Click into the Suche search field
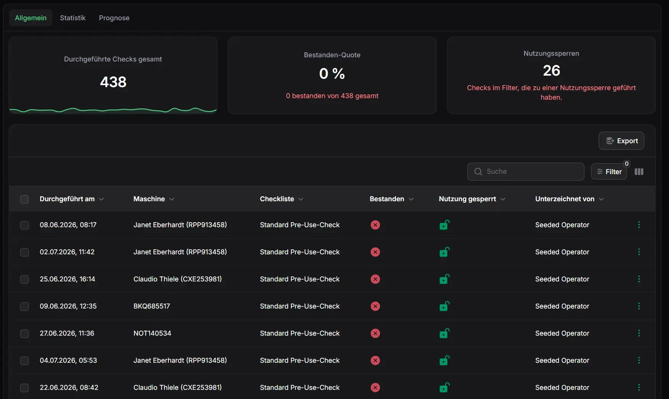The width and height of the screenshot is (669, 399). (526, 172)
